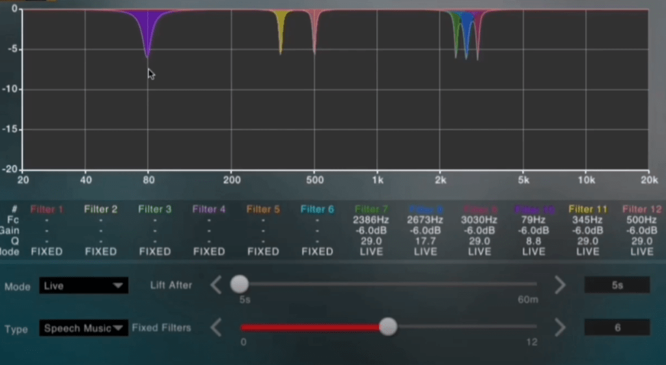Open the Mode dropdown showing Live
666x365 pixels.
click(x=83, y=285)
